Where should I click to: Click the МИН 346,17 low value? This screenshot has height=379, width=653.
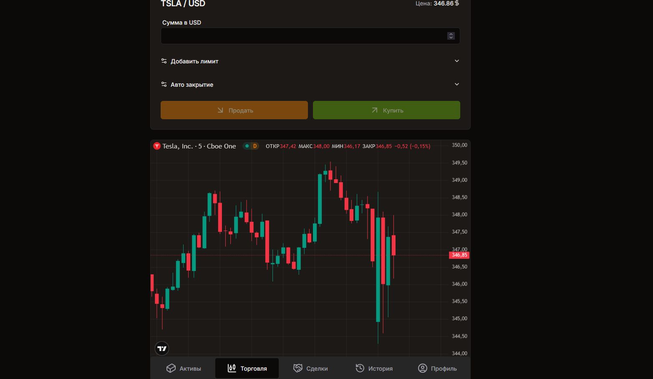tap(346, 146)
